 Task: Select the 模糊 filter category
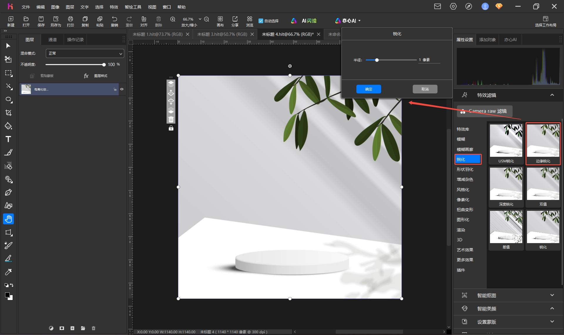tap(461, 139)
